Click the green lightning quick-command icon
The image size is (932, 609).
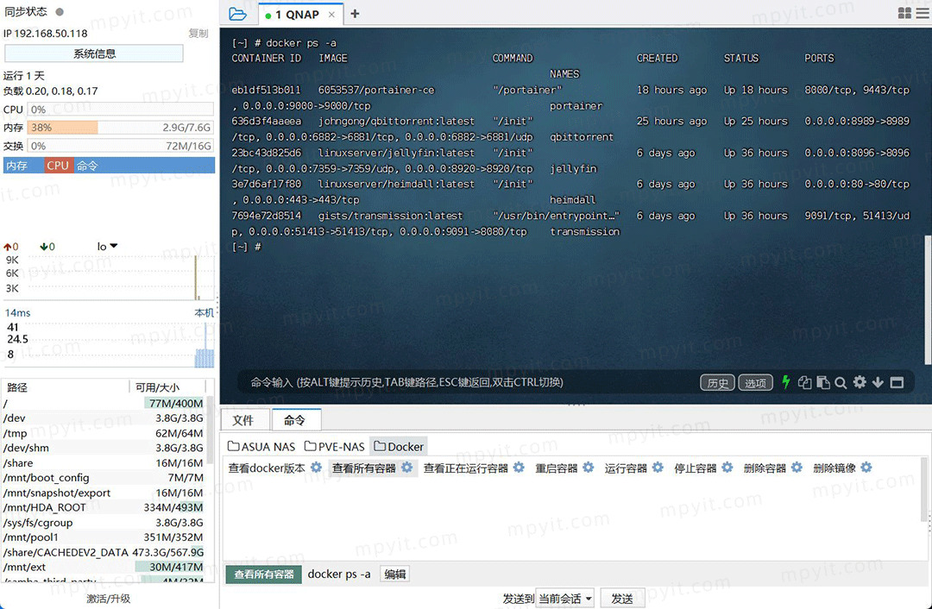point(786,382)
